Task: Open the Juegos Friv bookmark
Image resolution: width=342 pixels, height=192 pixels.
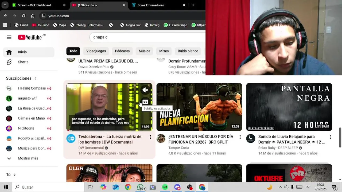Action: 130,25
